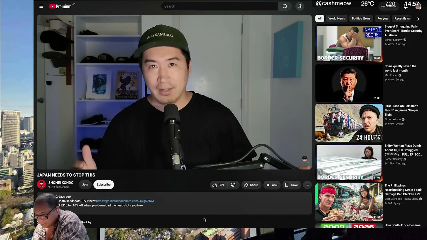Filter by Politics News chip
The image size is (427, 240).
tap(361, 19)
